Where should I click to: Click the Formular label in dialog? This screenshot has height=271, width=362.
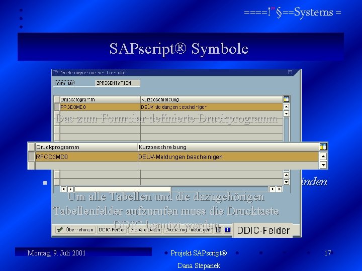click(x=64, y=83)
